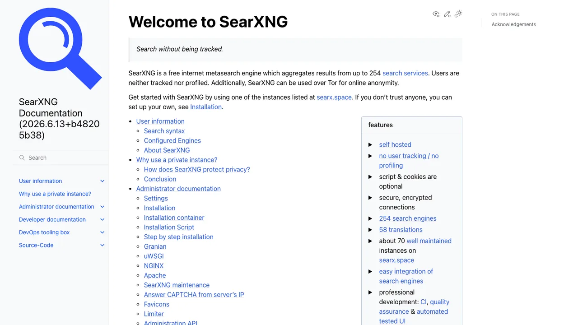Expand DevOps tooling box sidebar chevron

[x=102, y=232]
